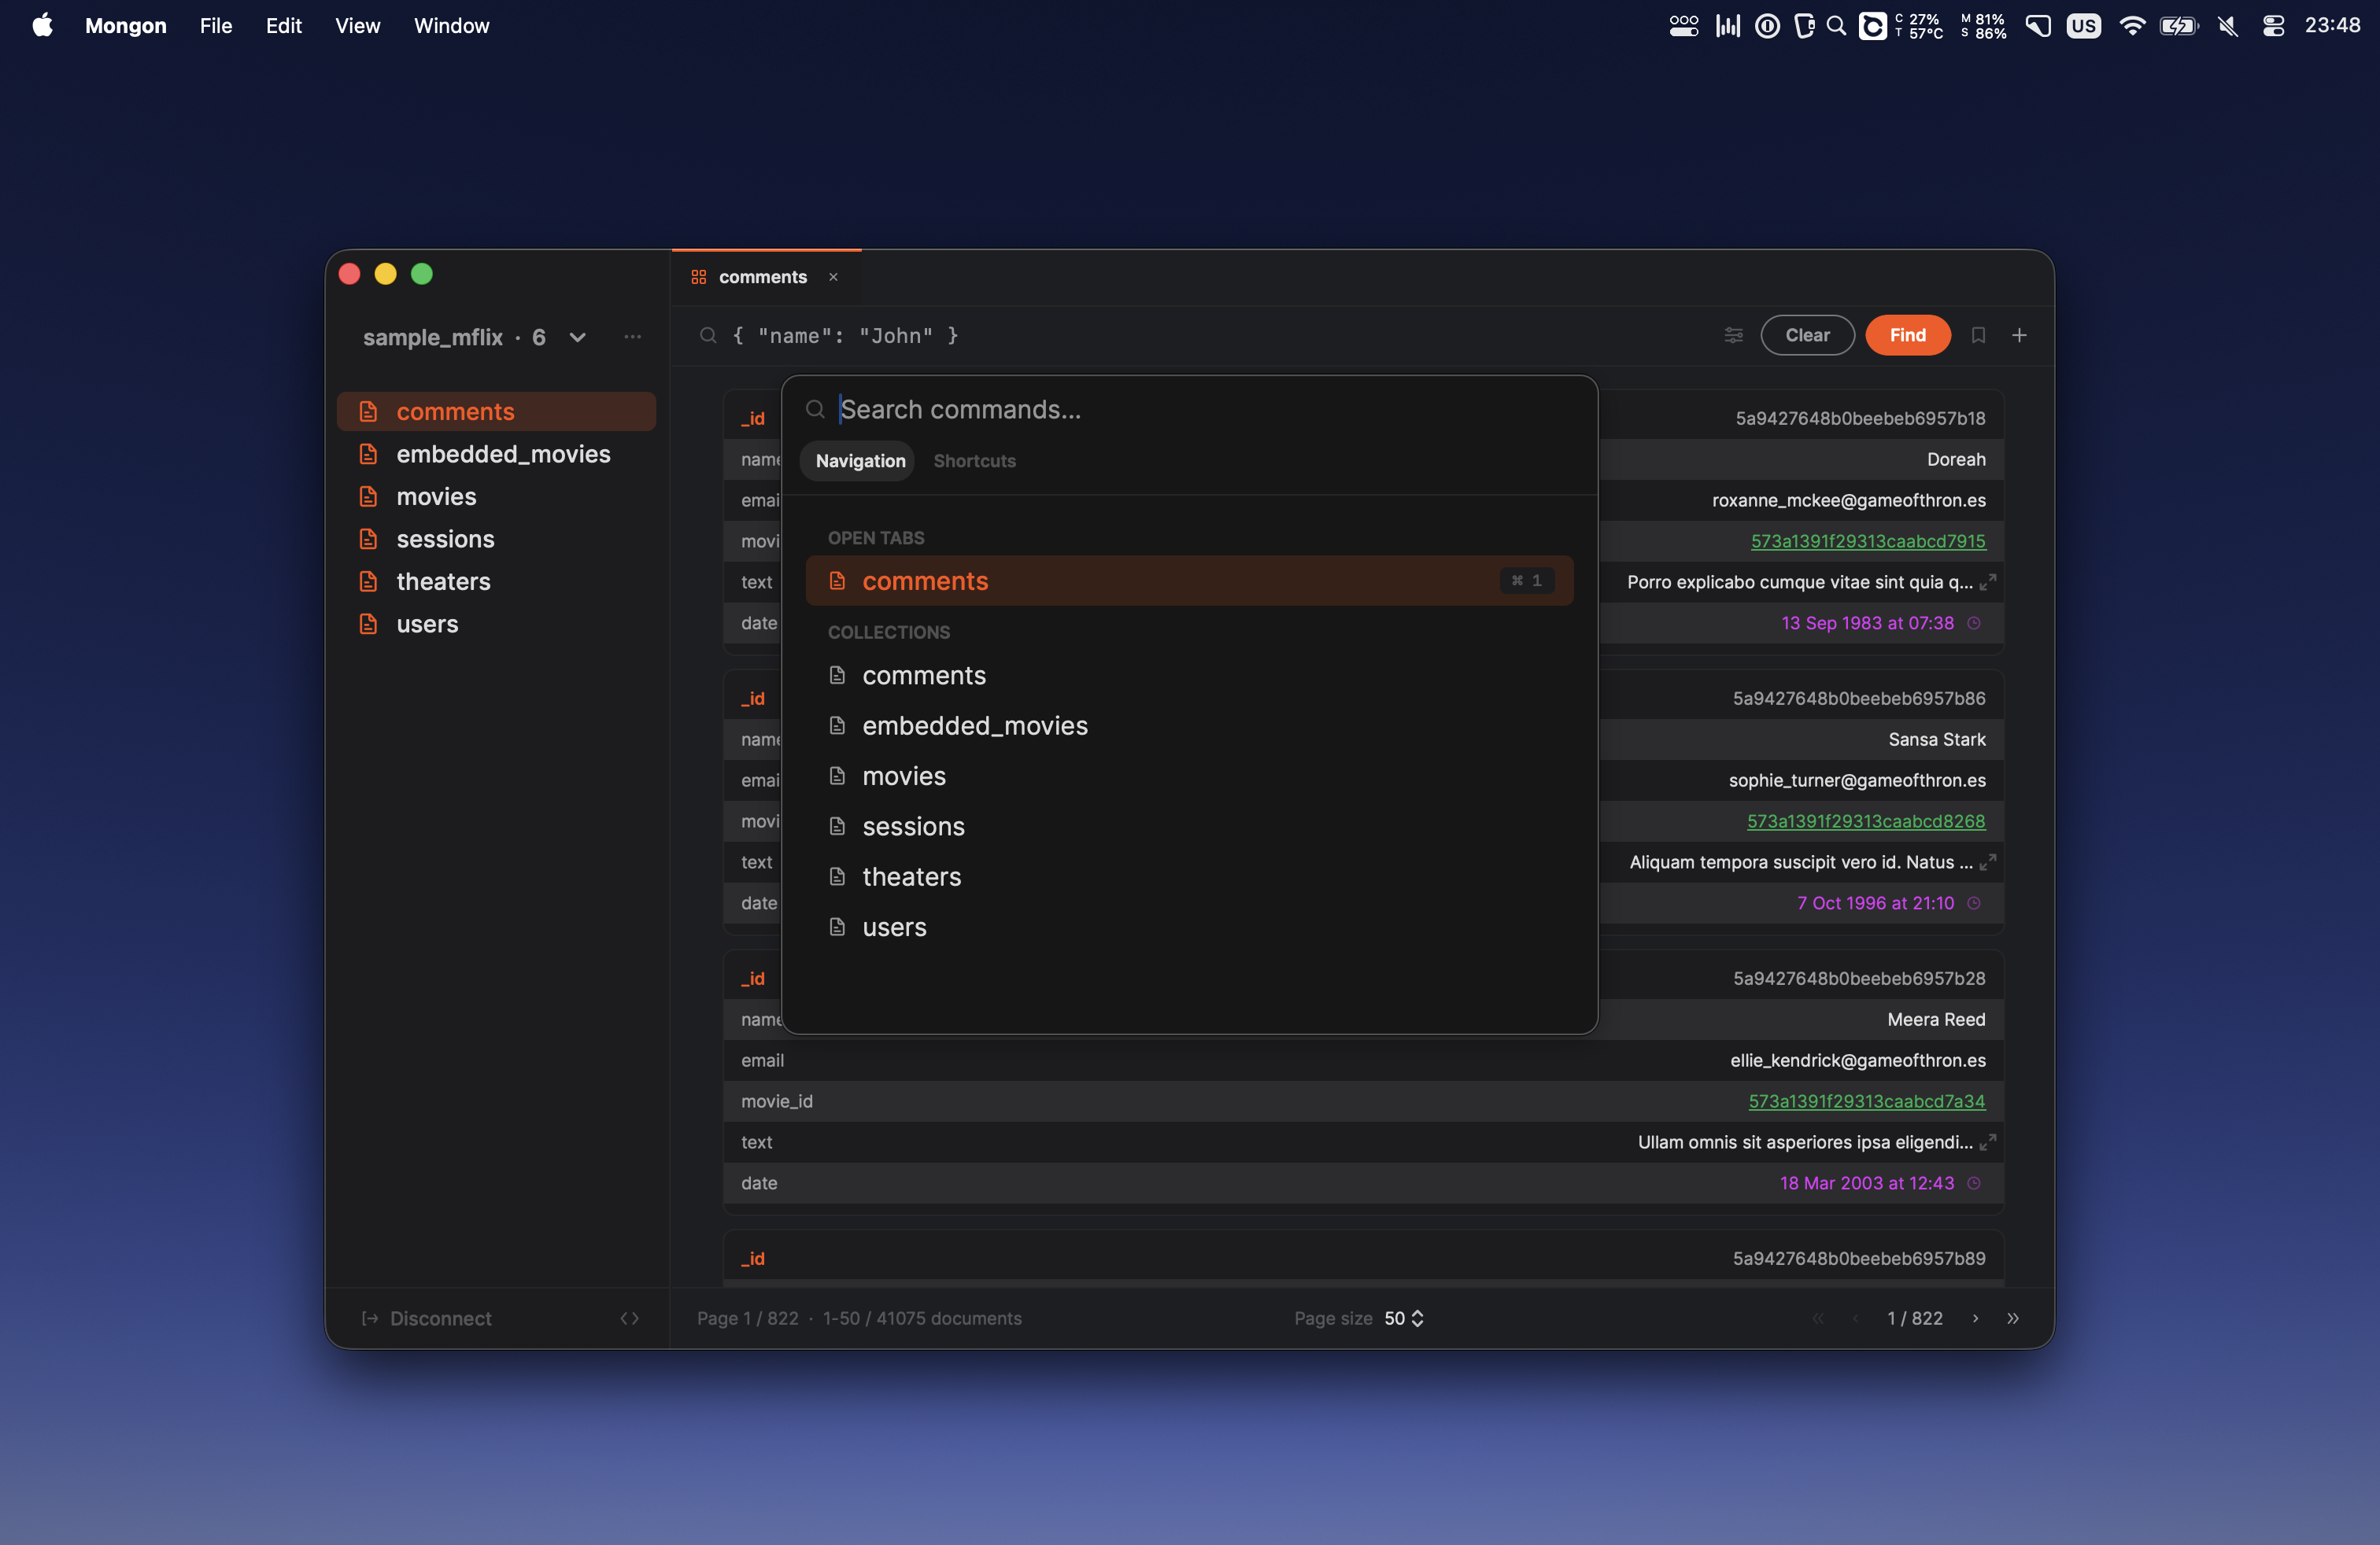Viewport: 2380px width, 1545px height.
Task: Expand the sample_mflix database dropdown
Action: pos(577,337)
